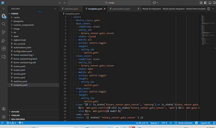Screen dimensions: 216x128
Task: Open editor More Actions ellipsis
Action: [213, 9]
